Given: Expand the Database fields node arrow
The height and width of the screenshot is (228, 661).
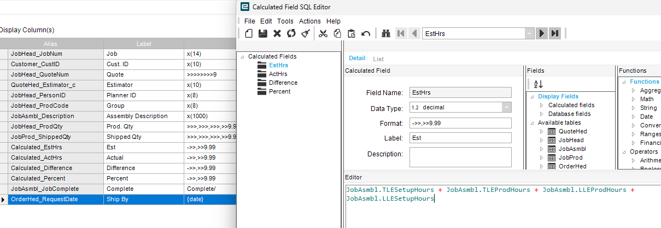Looking at the screenshot, I should (542, 114).
